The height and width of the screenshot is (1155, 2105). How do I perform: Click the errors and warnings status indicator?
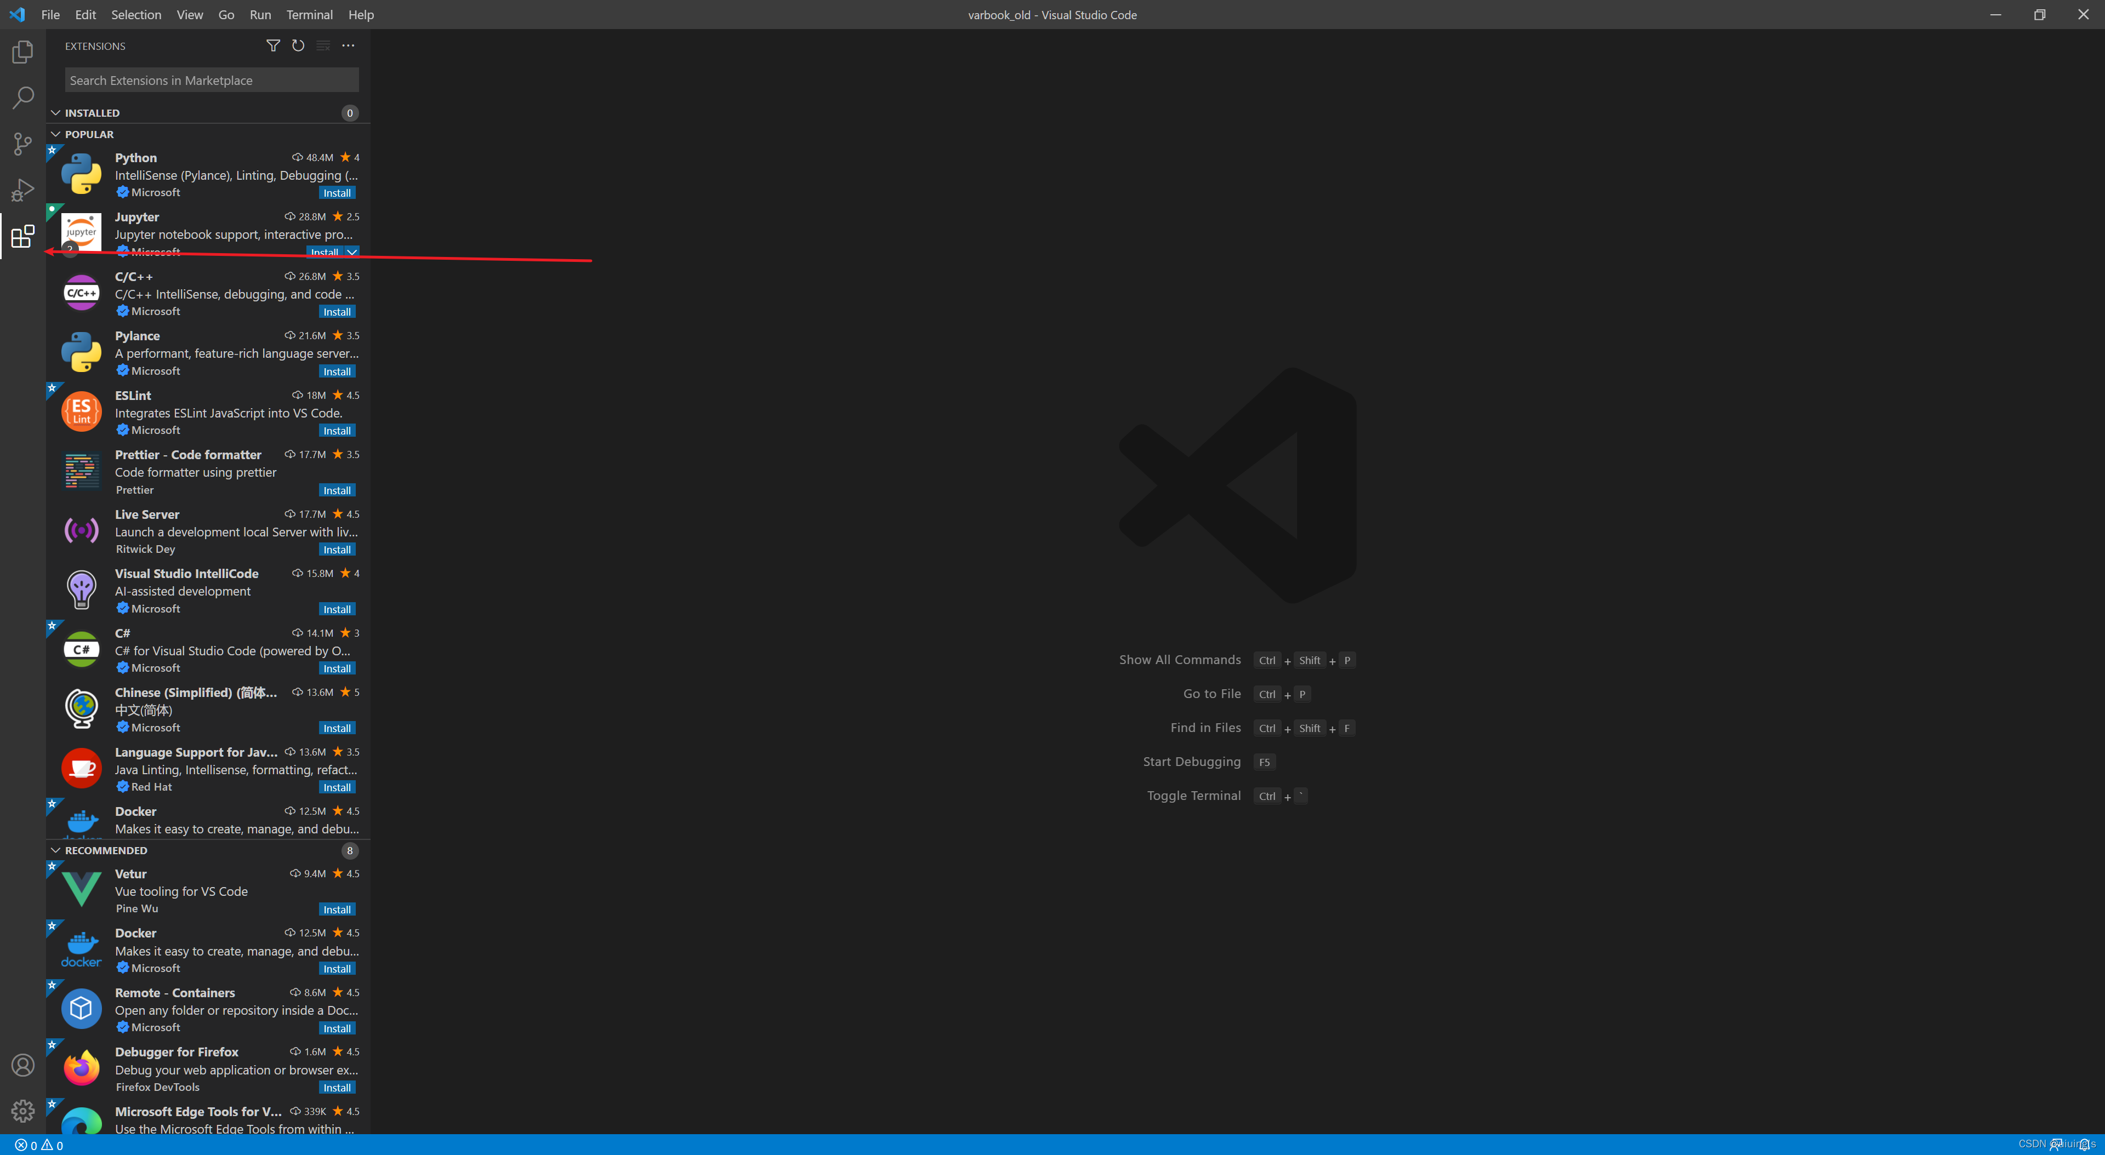pos(39,1145)
